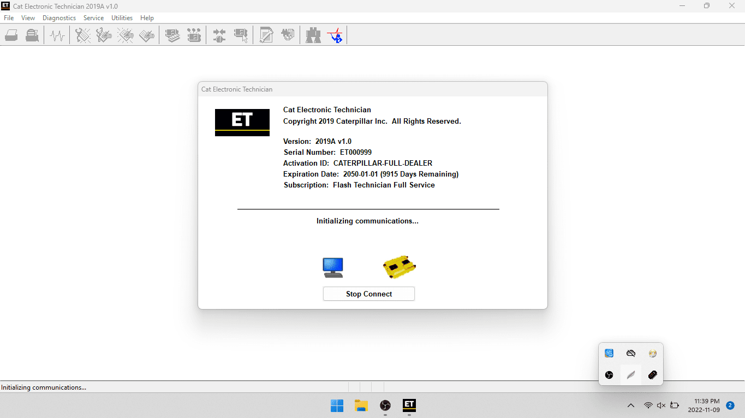745x418 pixels.
Task: Open the Windows Start button
Action: coord(337,405)
